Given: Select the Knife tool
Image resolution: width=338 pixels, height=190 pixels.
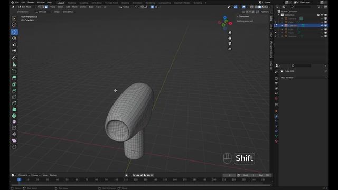Looking at the screenshot, I should point(14,103).
